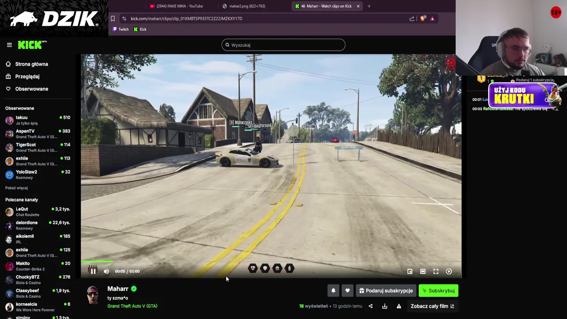Toggle picture-in-picture mode in player
Image resolution: width=567 pixels, height=319 pixels.
410,271
